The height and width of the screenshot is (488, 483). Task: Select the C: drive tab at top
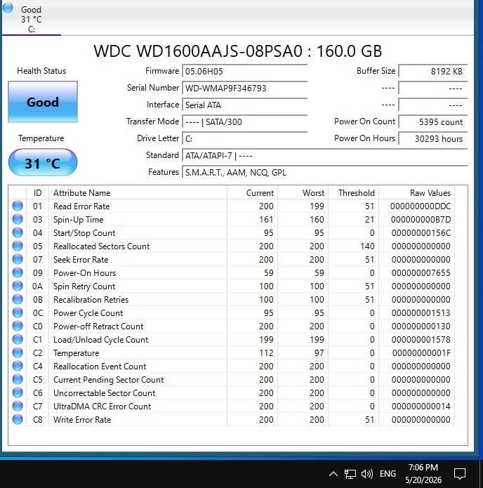(x=31, y=19)
